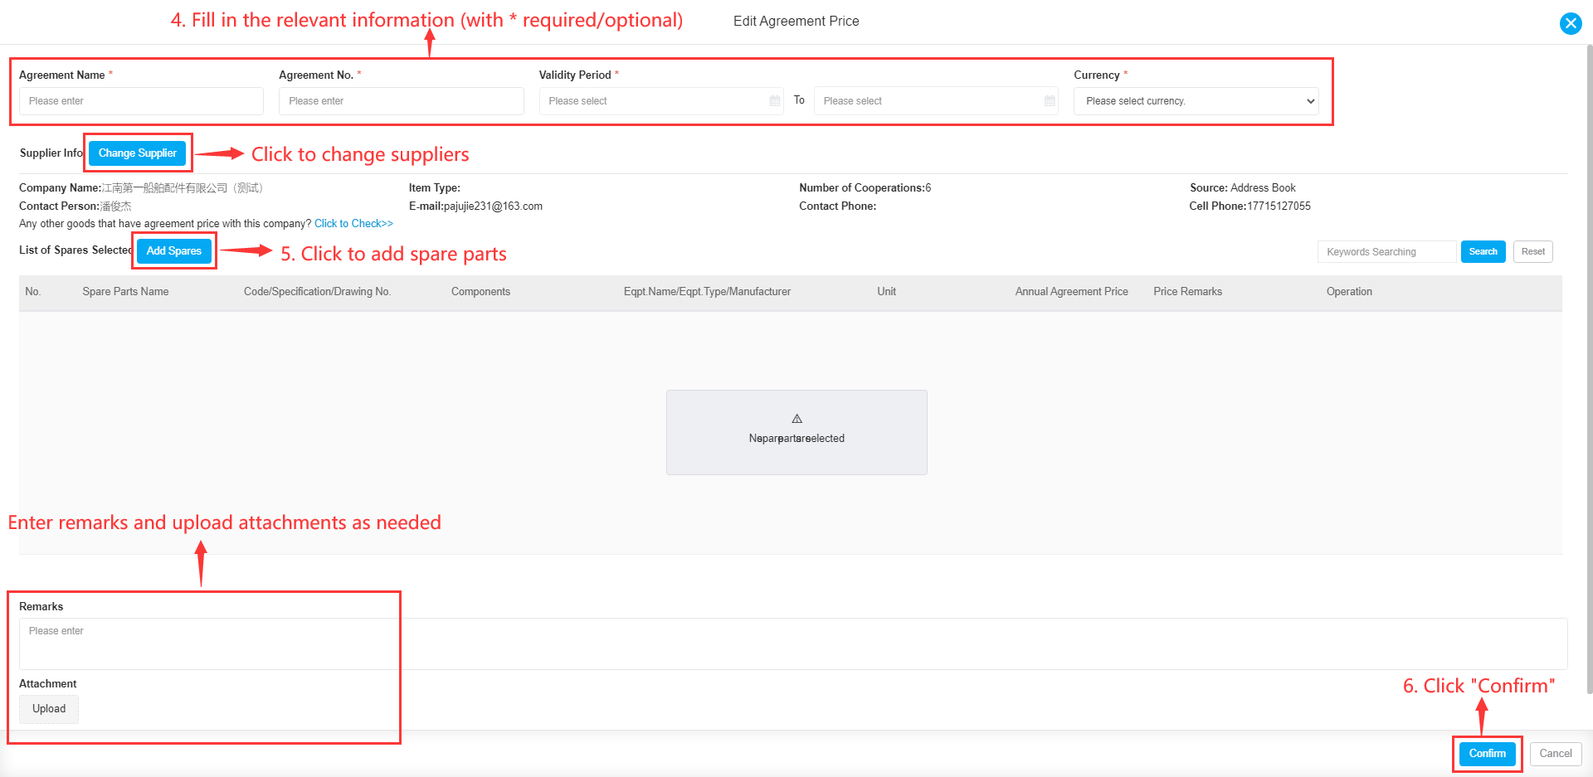This screenshot has width=1593, height=777.
Task: Click the Annual Agreement Price column header
Action: [x=1071, y=292]
